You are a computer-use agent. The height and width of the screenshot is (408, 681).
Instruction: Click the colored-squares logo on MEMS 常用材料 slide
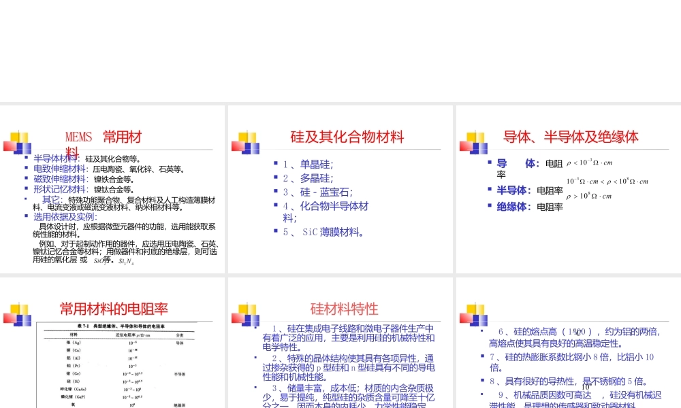(x=17, y=142)
